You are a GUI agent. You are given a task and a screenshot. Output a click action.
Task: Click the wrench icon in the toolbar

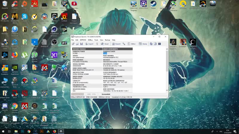pyautogui.click(x=124, y=44)
